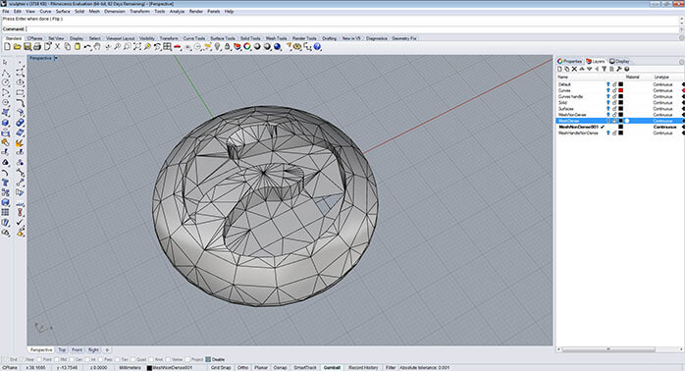Screen dimensions: 685x371
Task: Toggle Ortho in the status bar
Action: pyautogui.click(x=243, y=367)
